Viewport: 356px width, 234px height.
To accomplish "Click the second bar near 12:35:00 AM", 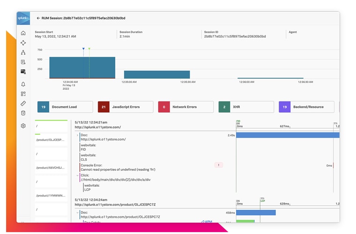I will click(x=157, y=74).
